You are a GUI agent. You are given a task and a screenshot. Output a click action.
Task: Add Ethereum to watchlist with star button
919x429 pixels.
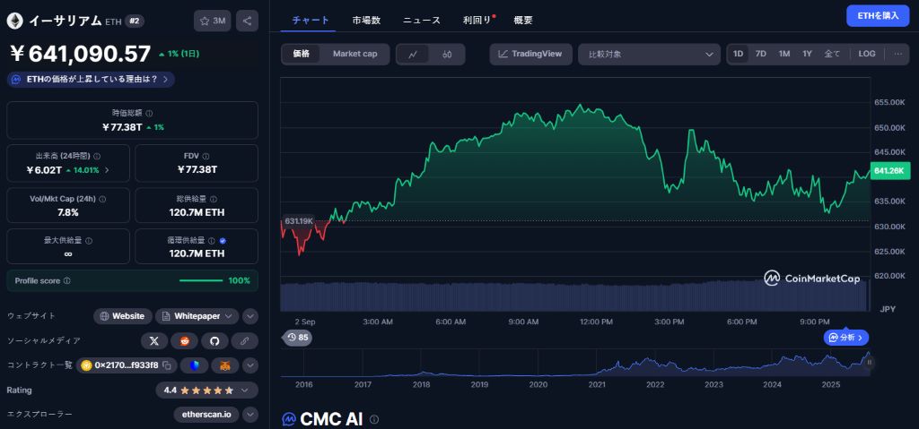[x=212, y=21]
